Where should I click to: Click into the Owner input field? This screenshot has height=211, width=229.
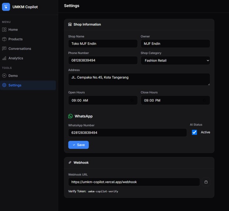pyautogui.click(x=175, y=43)
